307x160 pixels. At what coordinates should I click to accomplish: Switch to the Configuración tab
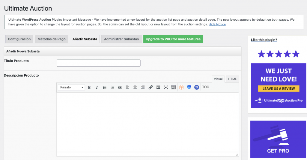[19, 39]
